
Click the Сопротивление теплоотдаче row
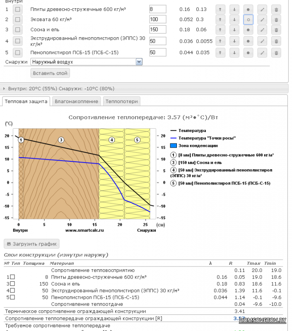click(x=143, y=304)
